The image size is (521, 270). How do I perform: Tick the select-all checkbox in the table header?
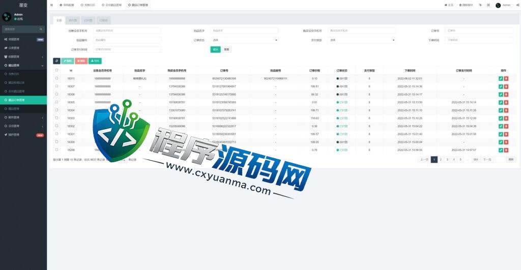coord(56,70)
